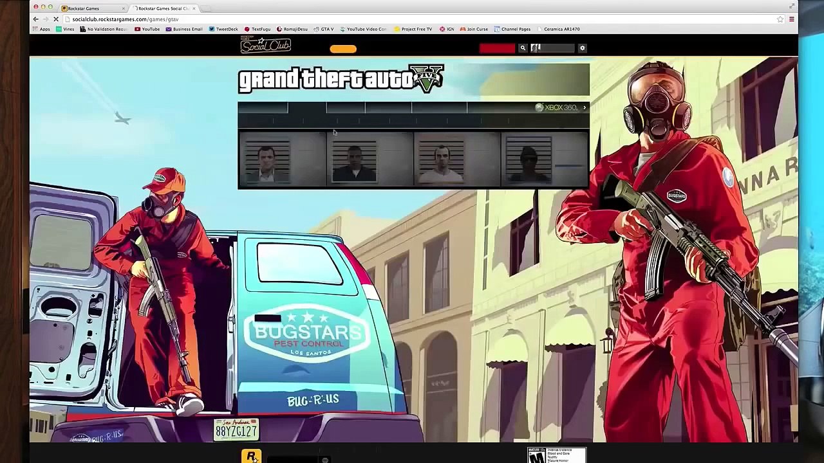Click the Xbox sphere logo icon

tap(539, 107)
